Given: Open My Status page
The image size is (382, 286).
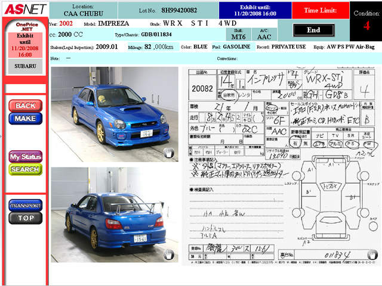Looking at the screenshot, I should (x=26, y=157).
